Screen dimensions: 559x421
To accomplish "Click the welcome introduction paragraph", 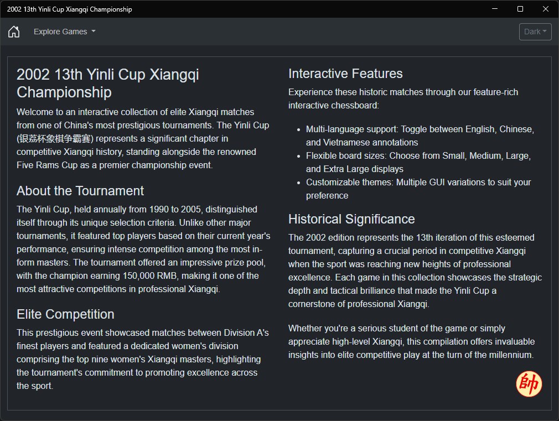I will click(x=143, y=139).
